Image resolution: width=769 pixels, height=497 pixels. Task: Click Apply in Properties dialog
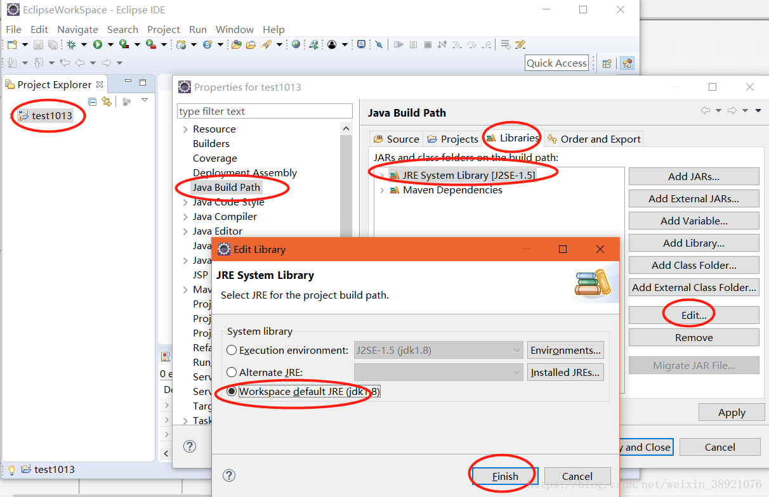732,412
